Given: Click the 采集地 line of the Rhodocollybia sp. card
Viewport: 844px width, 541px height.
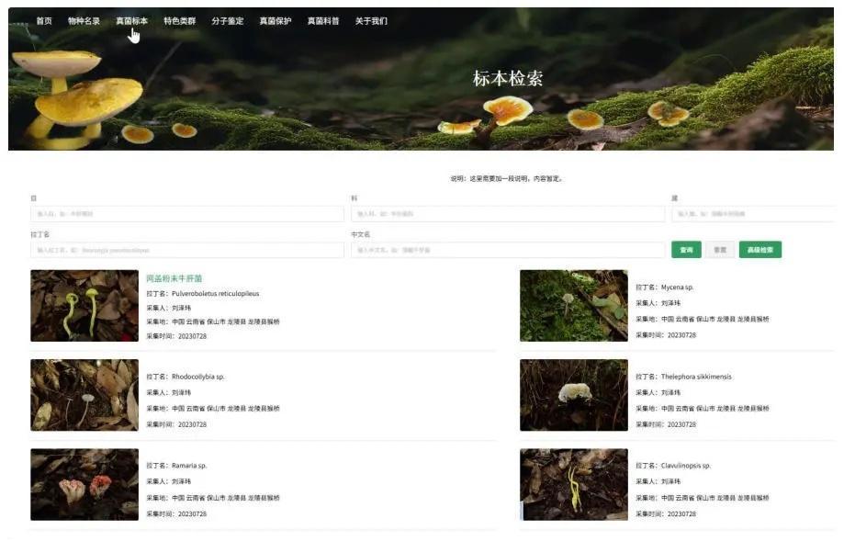Looking at the screenshot, I should pyautogui.click(x=213, y=409).
